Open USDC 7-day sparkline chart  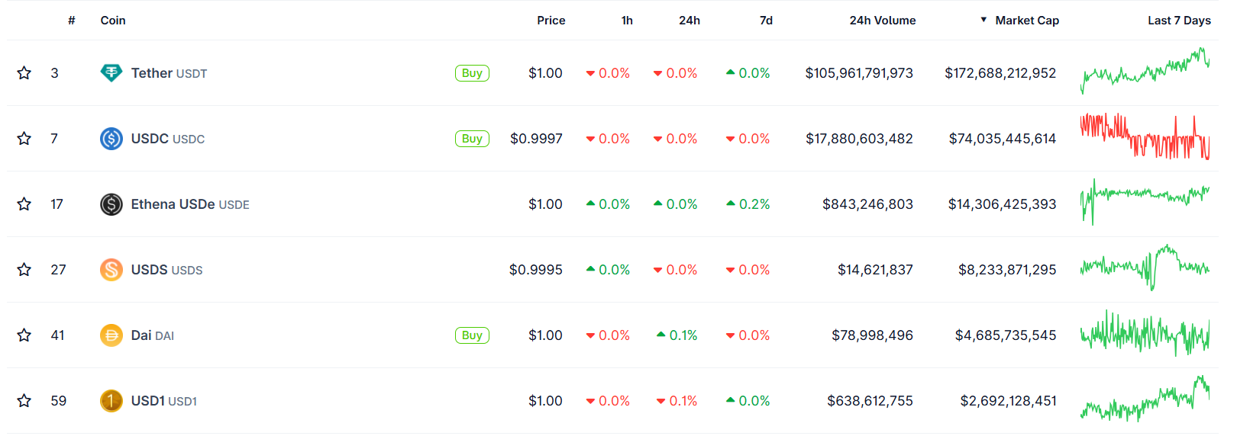click(x=1145, y=138)
